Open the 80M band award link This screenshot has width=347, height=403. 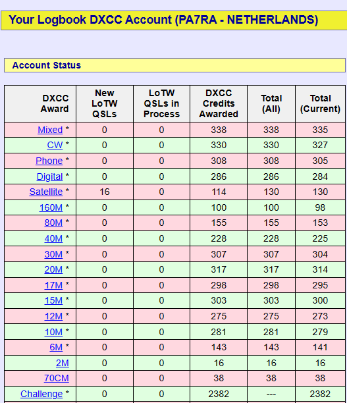[x=53, y=223]
